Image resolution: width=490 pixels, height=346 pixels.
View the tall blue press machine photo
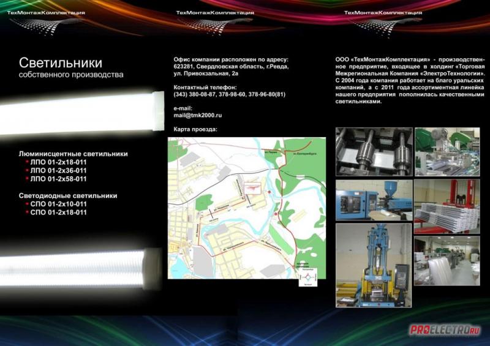pyautogui.click(x=374, y=265)
